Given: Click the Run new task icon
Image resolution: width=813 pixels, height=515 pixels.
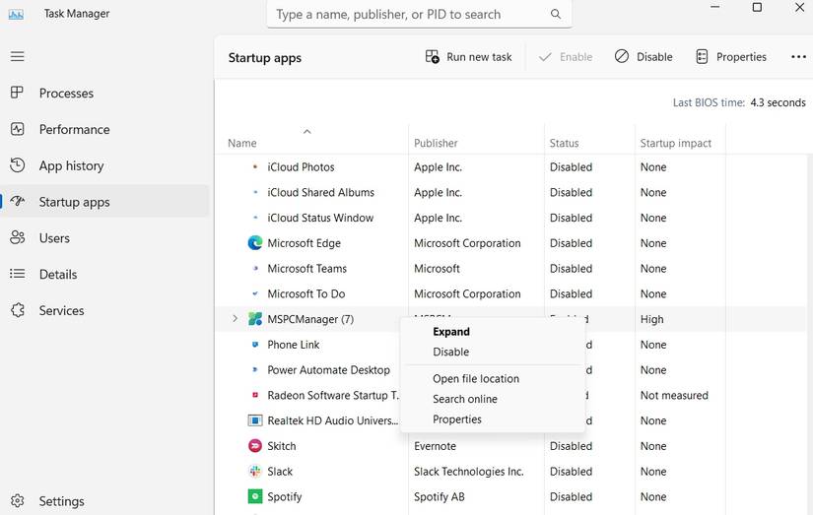Looking at the screenshot, I should coord(432,56).
